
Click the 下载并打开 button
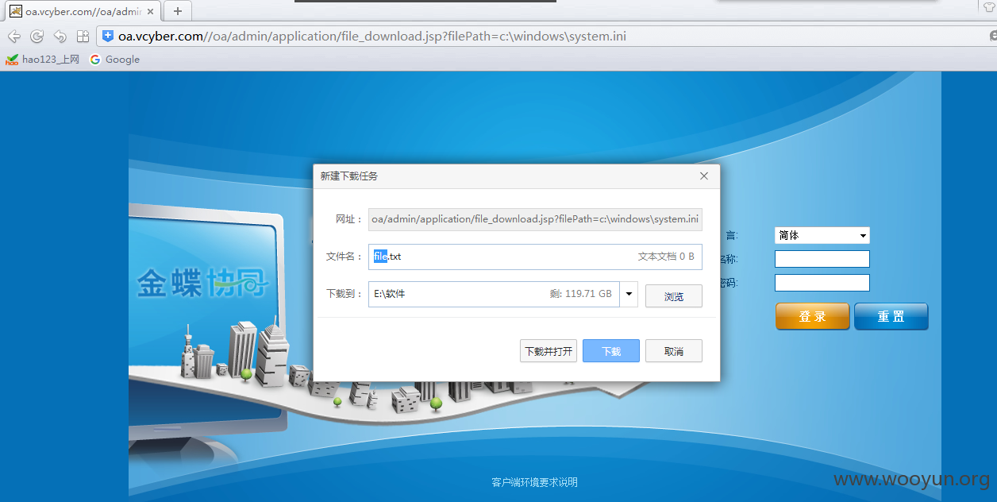(x=549, y=351)
